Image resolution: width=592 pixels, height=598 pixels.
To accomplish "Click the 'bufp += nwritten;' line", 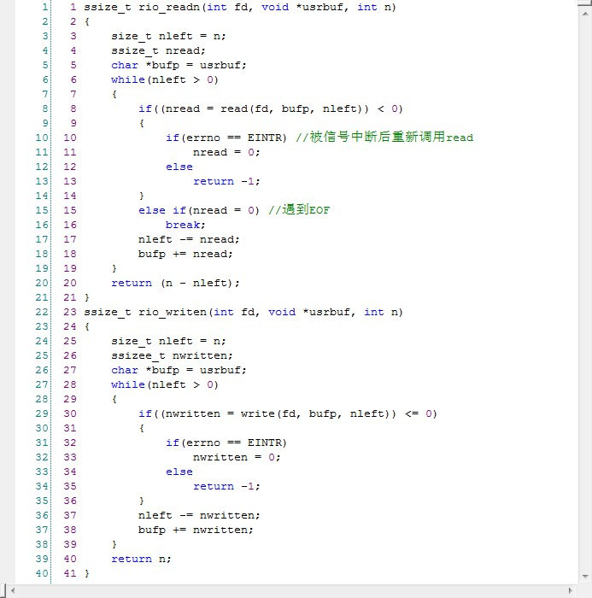I will coord(196,530).
